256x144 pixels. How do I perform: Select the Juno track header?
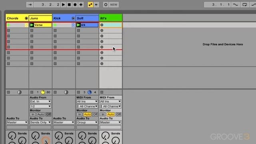tap(40, 18)
